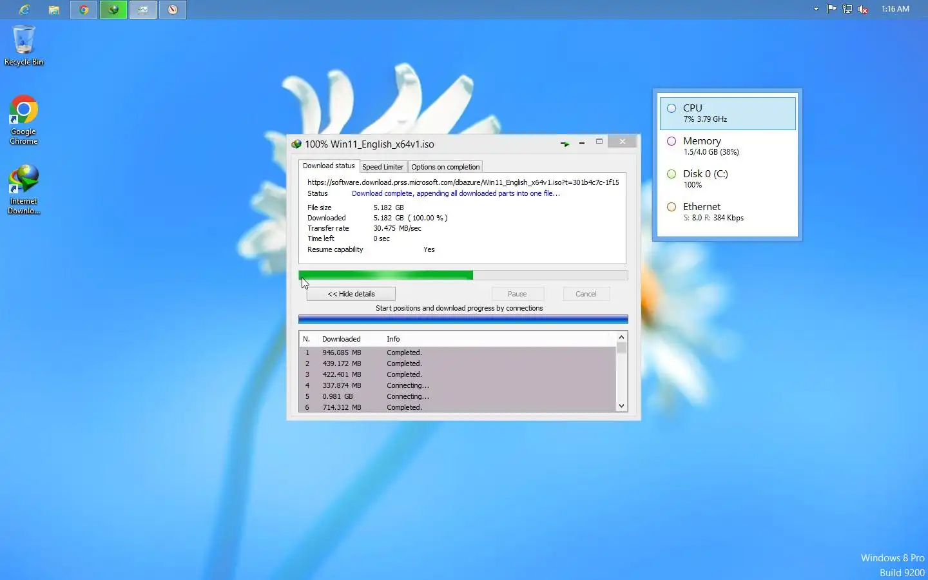Click the 1:16 AM clock

coord(895,9)
